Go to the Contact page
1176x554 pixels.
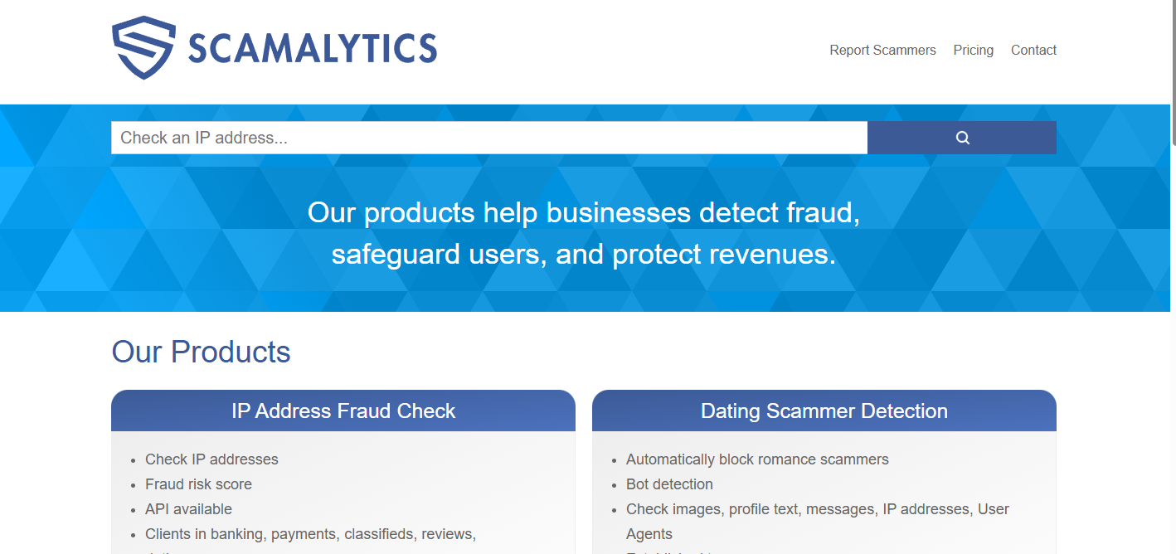[1033, 50]
